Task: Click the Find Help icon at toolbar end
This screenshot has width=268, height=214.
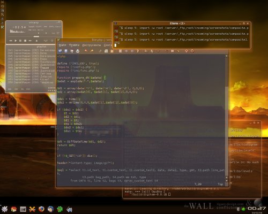Action: [x=192, y=51]
